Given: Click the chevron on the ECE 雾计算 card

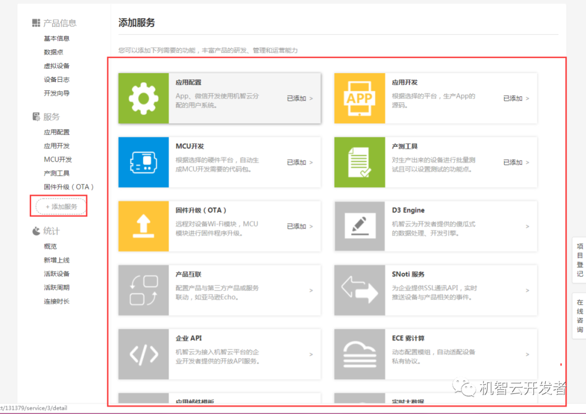Looking at the screenshot, I should [x=527, y=354].
